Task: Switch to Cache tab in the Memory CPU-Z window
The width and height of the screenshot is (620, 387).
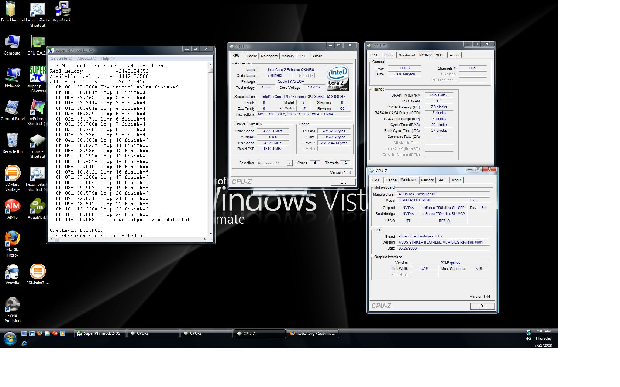Action: tap(389, 55)
